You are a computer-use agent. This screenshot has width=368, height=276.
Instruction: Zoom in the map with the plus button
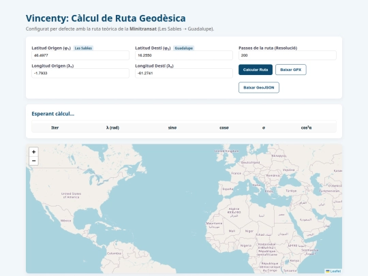pos(33,152)
